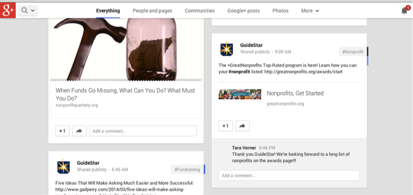Open 'Nonprofits, Get Started' link title

[295, 93]
